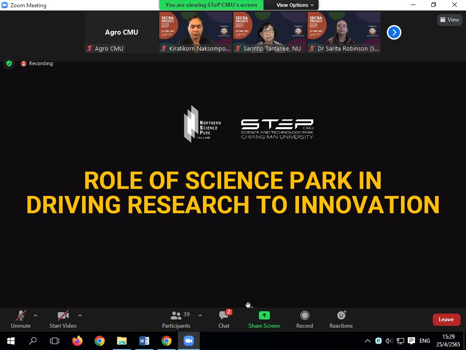Click the muted mic icon on Dr Sarita Robinson's name label
This screenshot has height=350, width=466.
coord(312,48)
